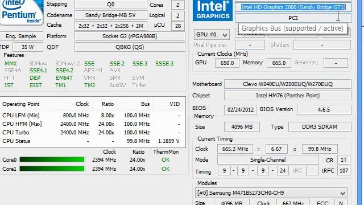Click the Ratio column header in operating table
Screen dimensions: 364x205
click(x=107, y=104)
